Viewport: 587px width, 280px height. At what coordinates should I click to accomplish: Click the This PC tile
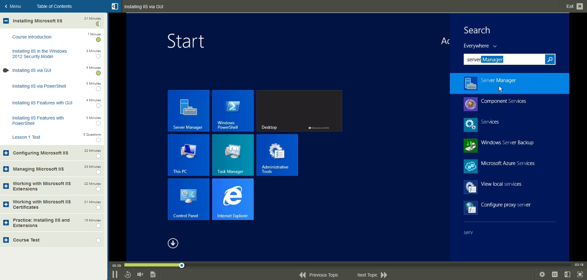coord(189,155)
